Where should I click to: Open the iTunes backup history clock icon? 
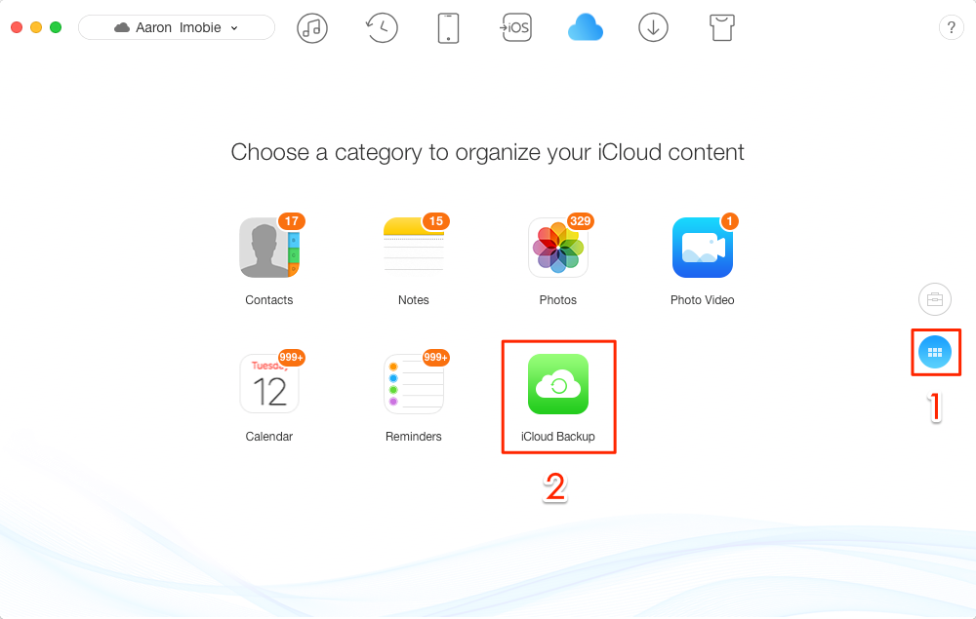381,28
